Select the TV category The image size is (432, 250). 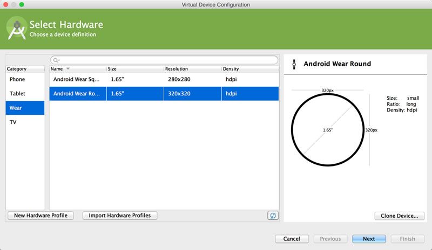pyautogui.click(x=25, y=122)
